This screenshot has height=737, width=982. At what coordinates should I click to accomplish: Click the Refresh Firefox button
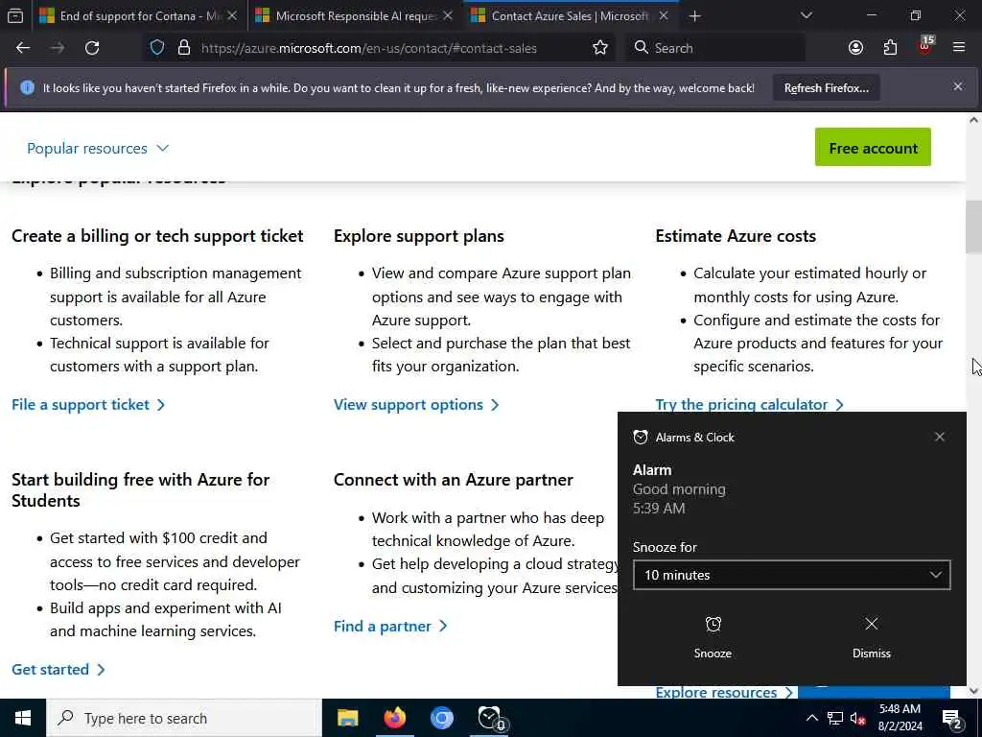(x=826, y=88)
